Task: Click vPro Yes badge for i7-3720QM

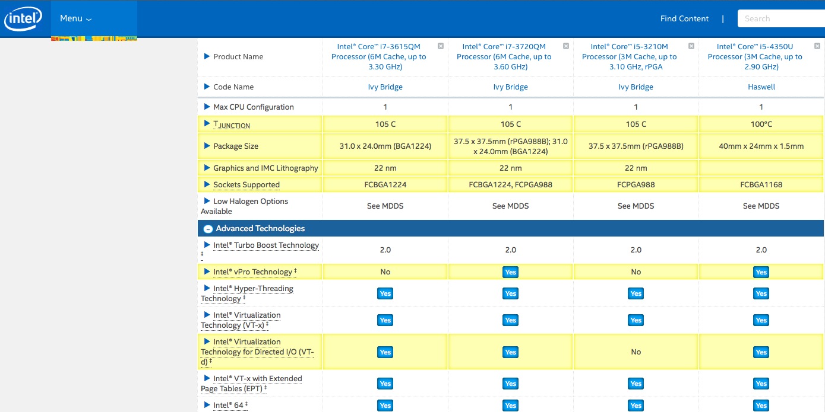Action: click(x=510, y=272)
